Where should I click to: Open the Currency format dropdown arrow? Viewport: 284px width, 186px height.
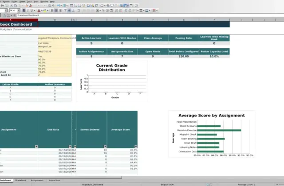[x=100, y=11]
